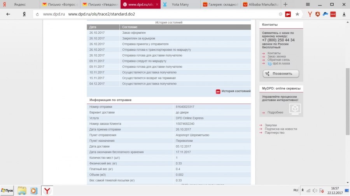Click the shipment number 81640023317
The image size is (350, 196).
tap(185, 107)
